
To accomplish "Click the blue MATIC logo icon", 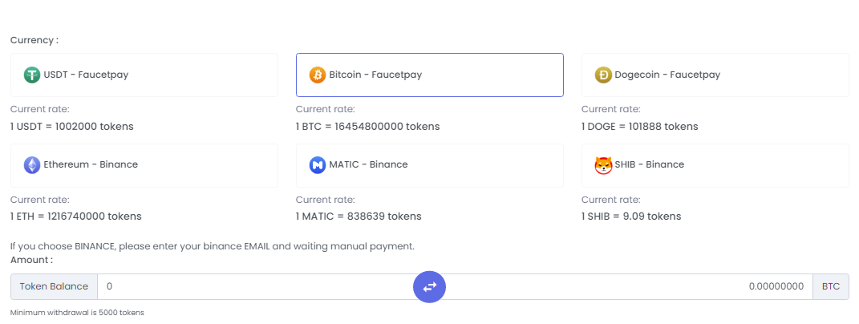I will pyautogui.click(x=318, y=165).
